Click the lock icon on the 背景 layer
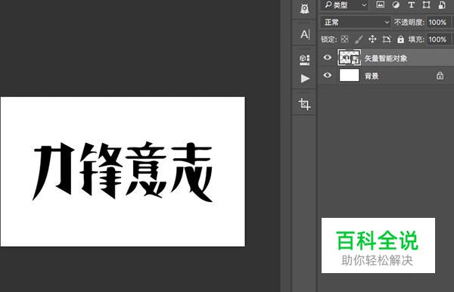 point(440,76)
